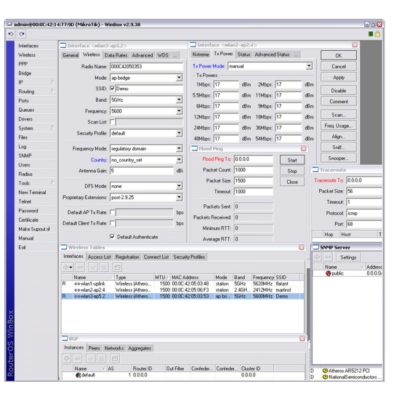Toggle the Default Authenticate checkbox
The image size is (399, 399).
click(112, 237)
